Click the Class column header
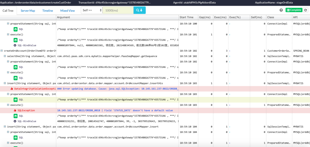Image resolution: width=310 pixels, height=147 pixels. pyautogui.click(x=279, y=18)
